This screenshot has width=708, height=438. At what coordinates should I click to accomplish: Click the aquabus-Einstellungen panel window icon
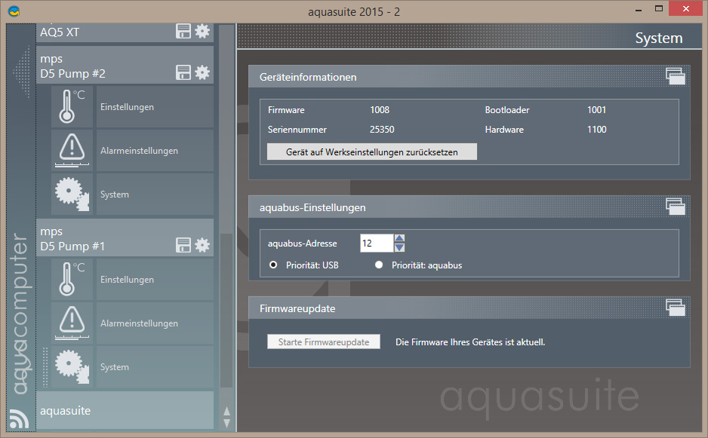(676, 207)
